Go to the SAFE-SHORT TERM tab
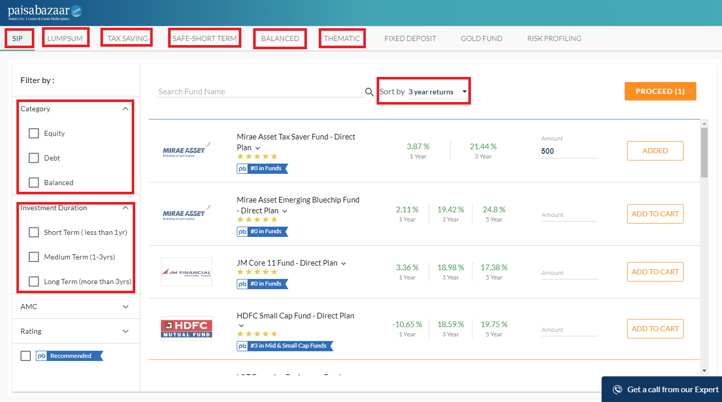The image size is (722, 402). [x=204, y=38]
